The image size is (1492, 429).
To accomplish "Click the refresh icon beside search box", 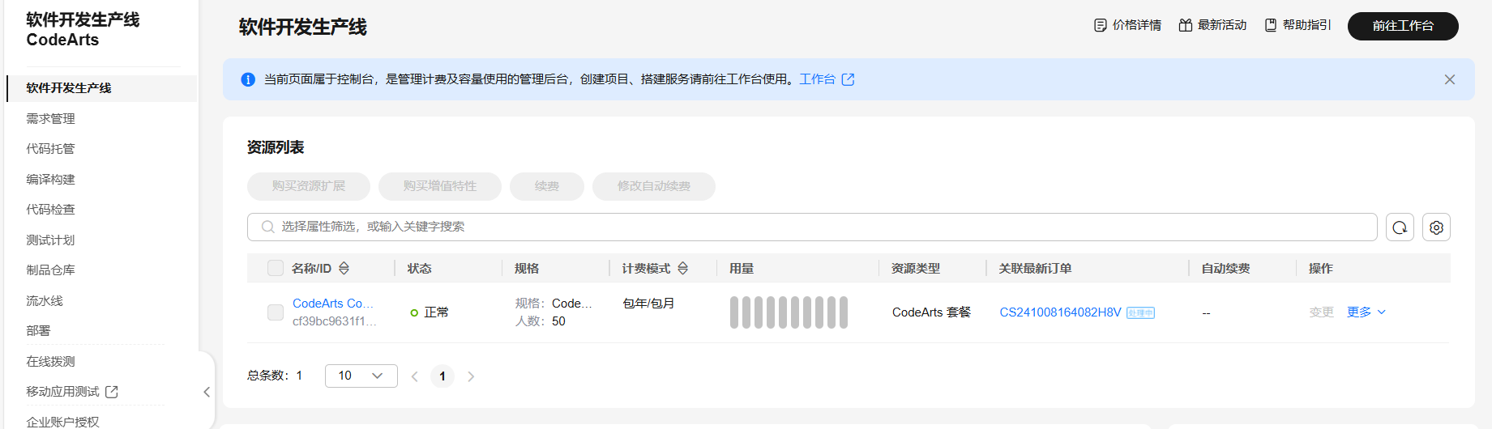I will tap(1400, 227).
